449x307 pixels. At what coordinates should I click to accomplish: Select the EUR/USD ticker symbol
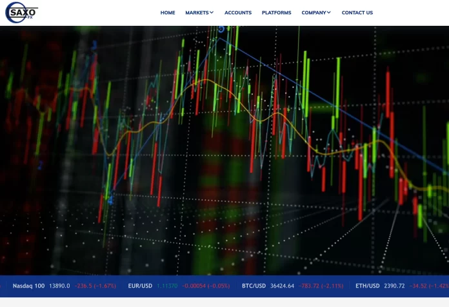[140, 286]
